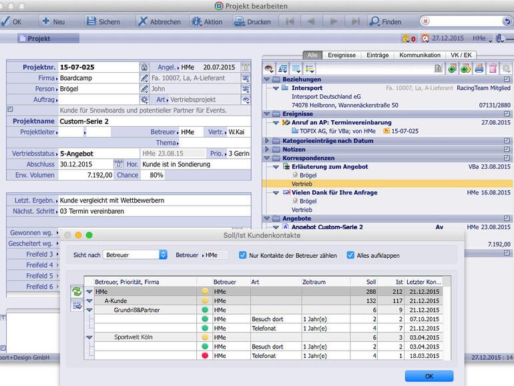Open the Finden search tool
The height and width of the screenshot is (386, 514).
point(385,21)
